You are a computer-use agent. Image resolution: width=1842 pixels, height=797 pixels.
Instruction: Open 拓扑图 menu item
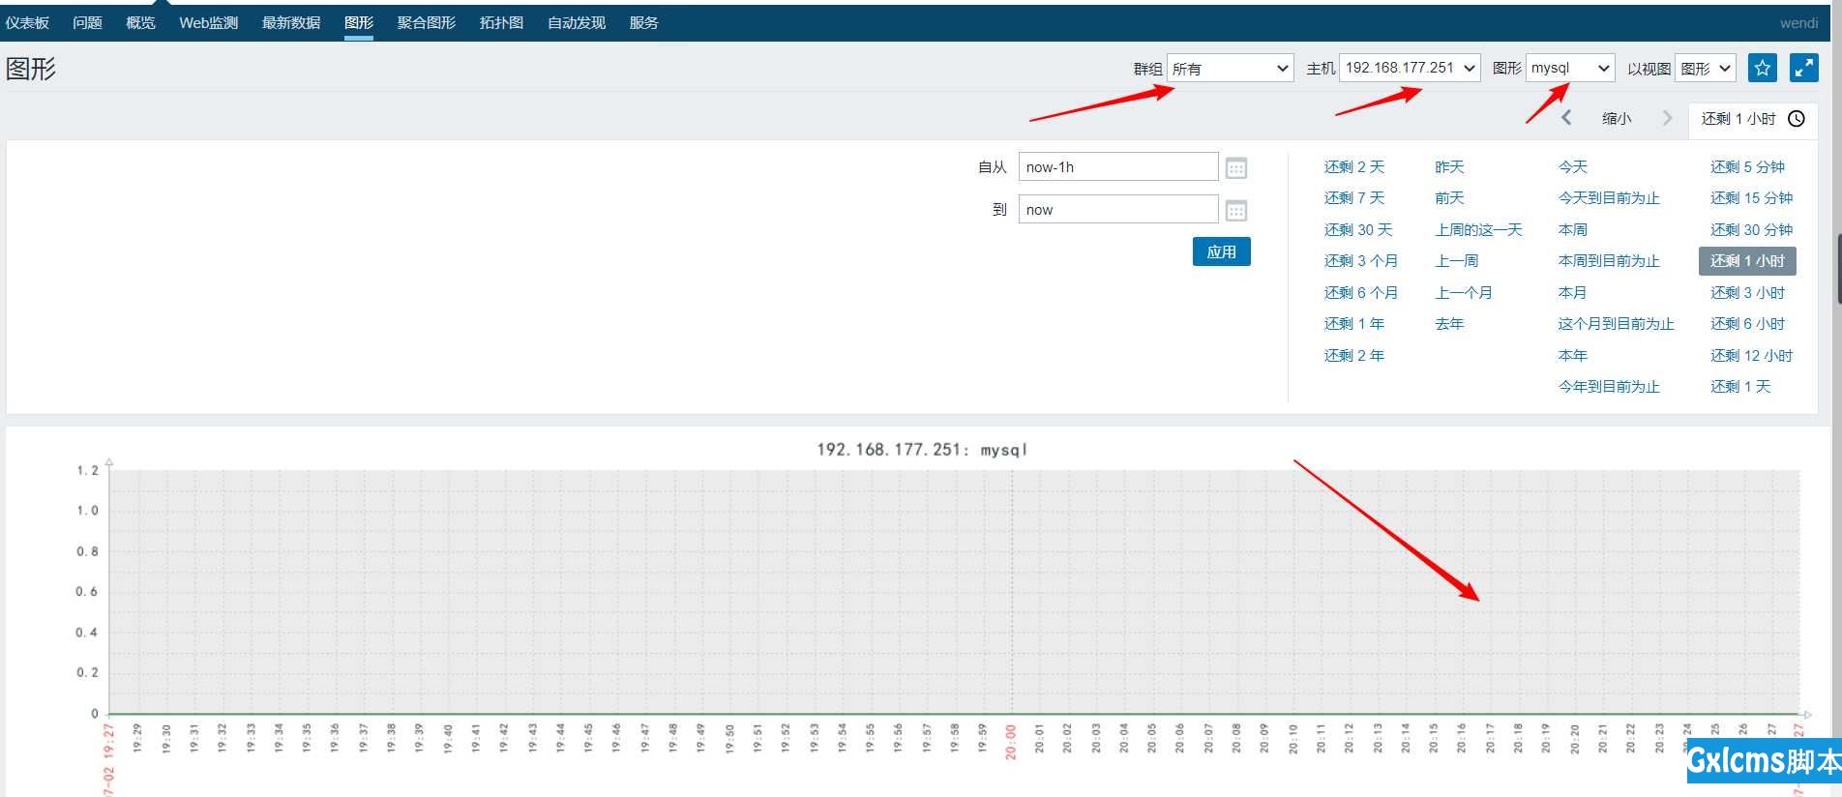501,22
